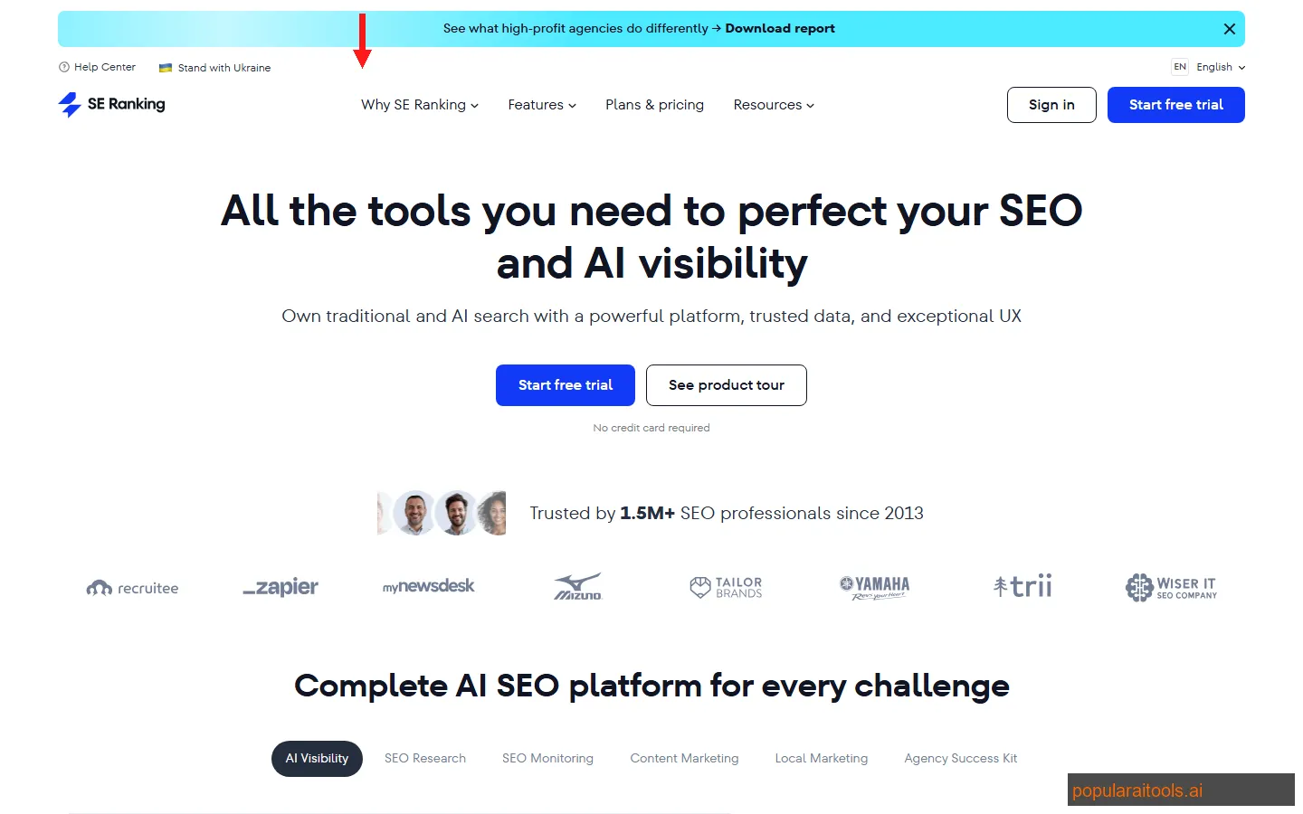The image size is (1303, 814).
Task: Open the Why SE Ranking dropdown
Action: pyautogui.click(x=419, y=105)
